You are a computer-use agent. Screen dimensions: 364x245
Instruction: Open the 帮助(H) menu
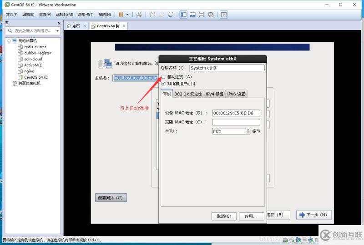pos(105,15)
